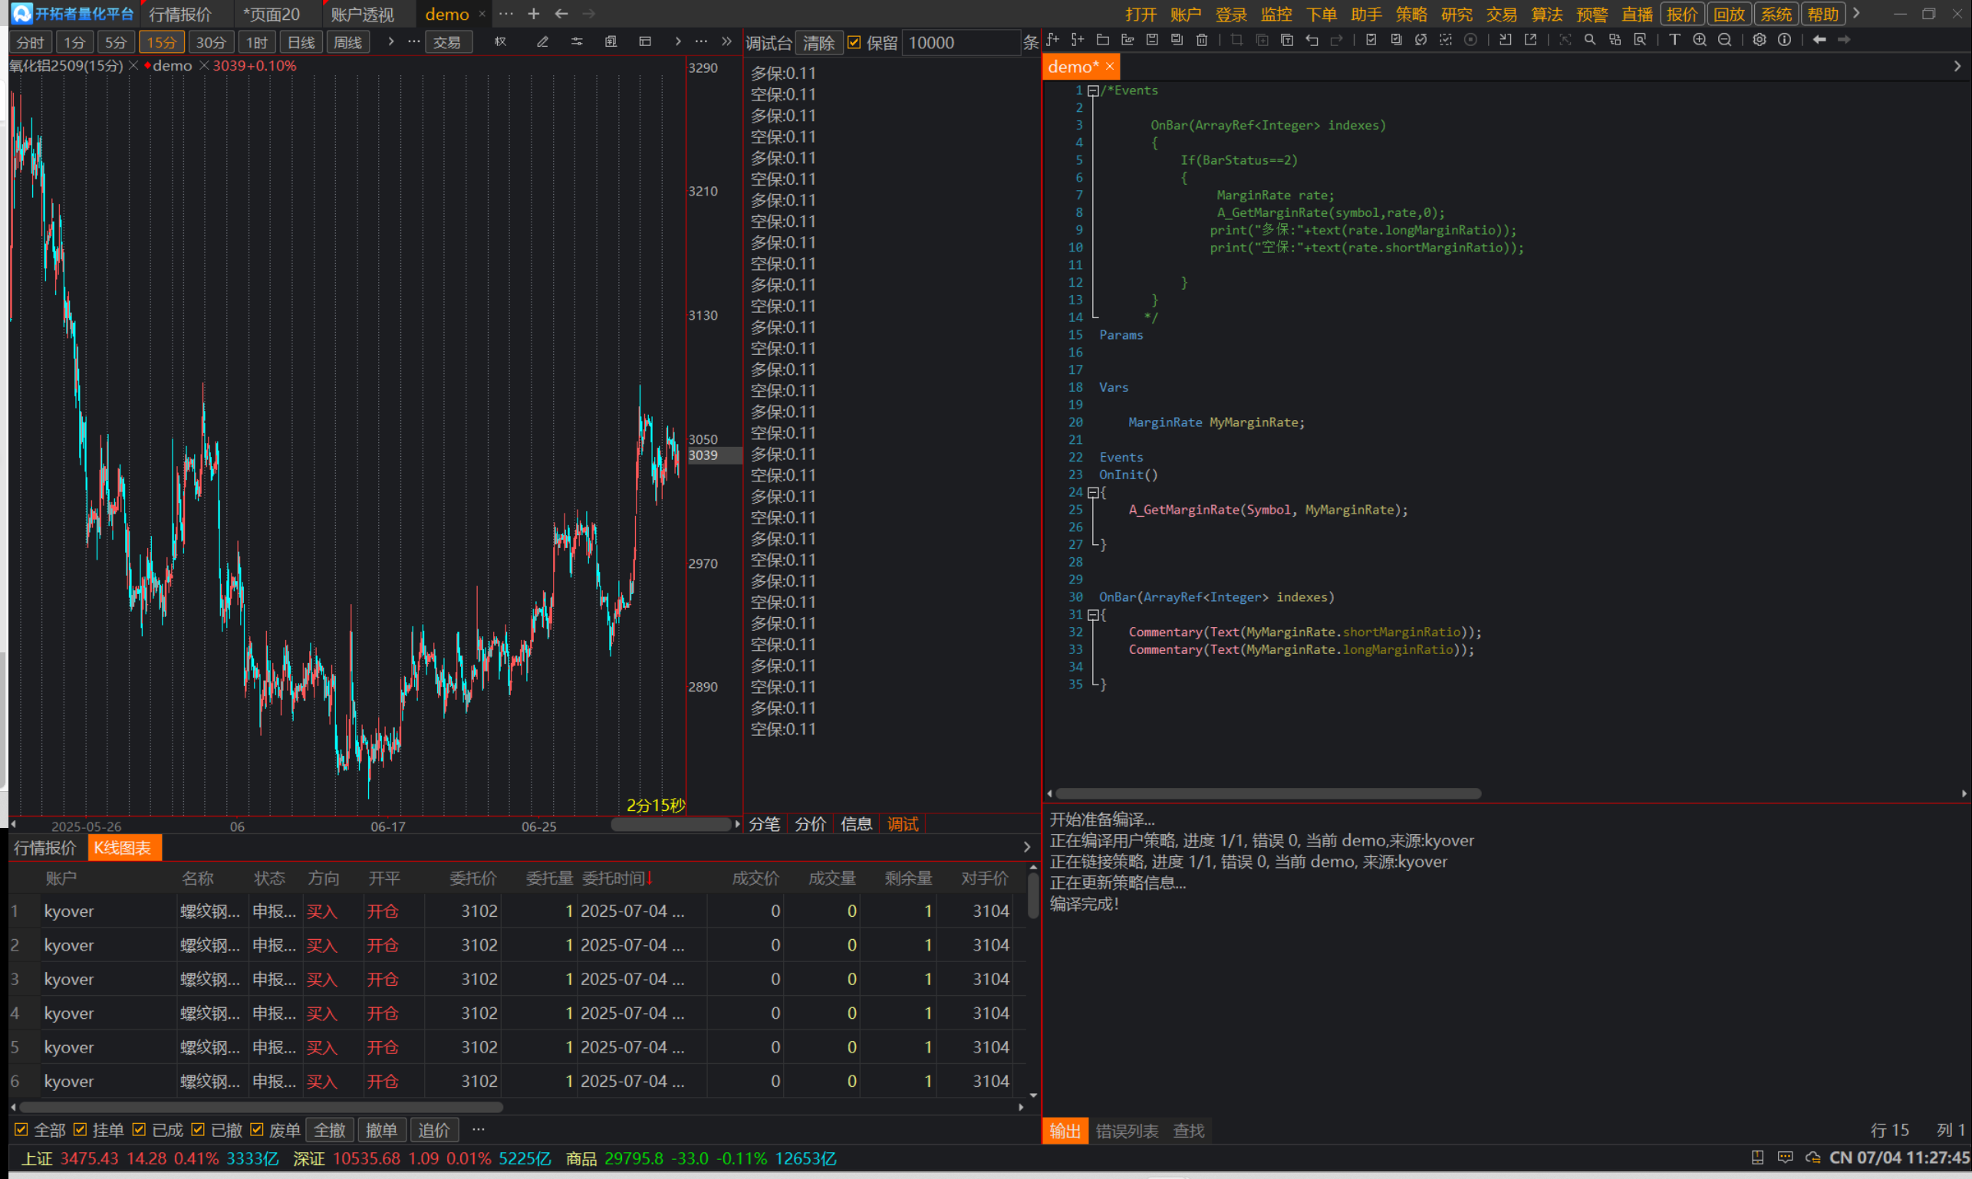
Task: Delete using the trash can icon
Action: 1202,40
